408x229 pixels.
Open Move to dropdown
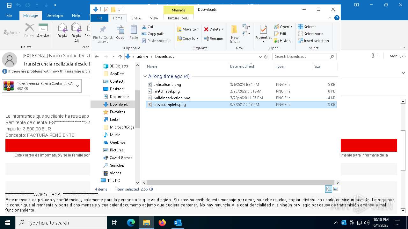tap(188, 29)
